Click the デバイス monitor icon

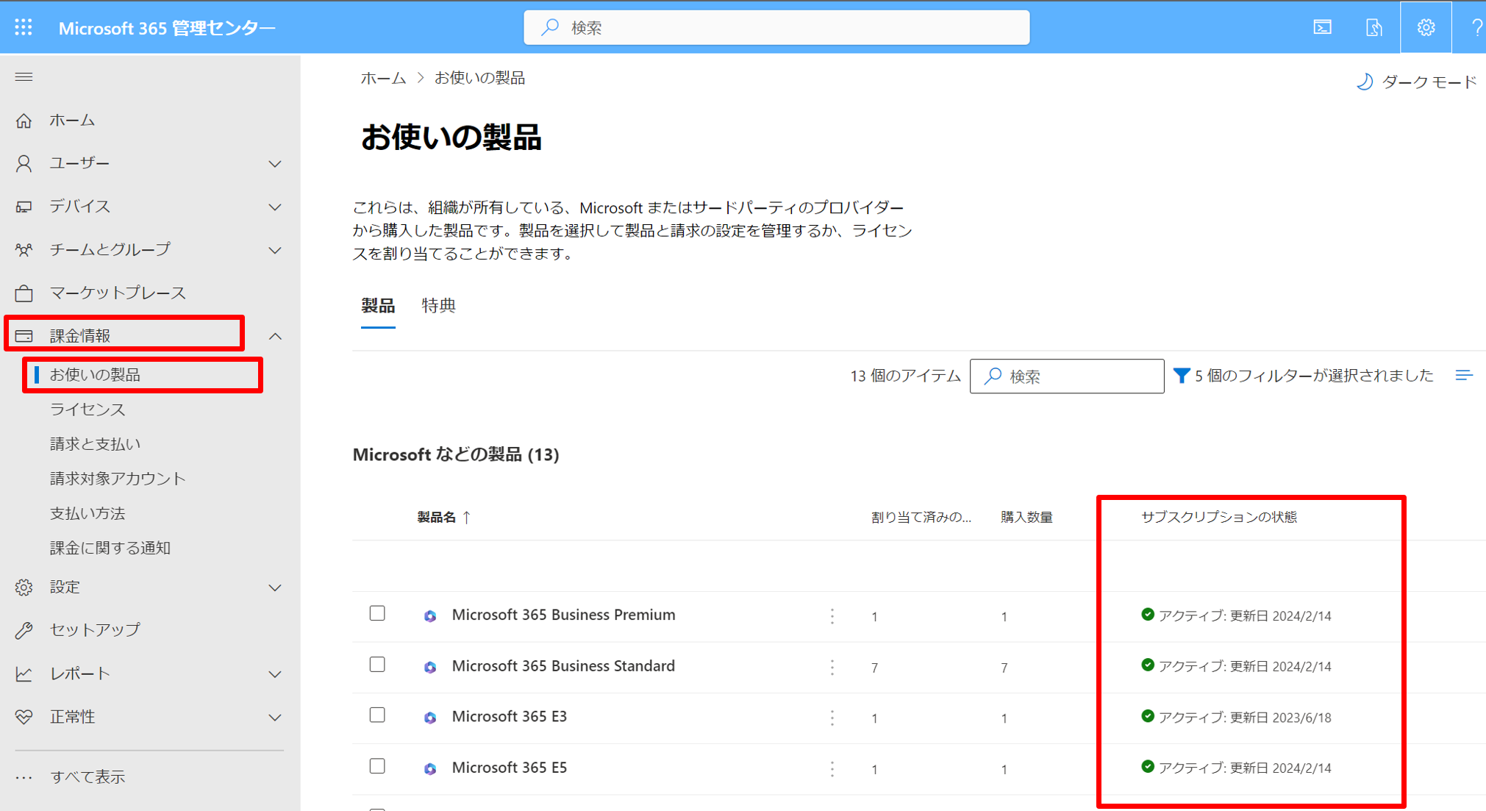24,207
